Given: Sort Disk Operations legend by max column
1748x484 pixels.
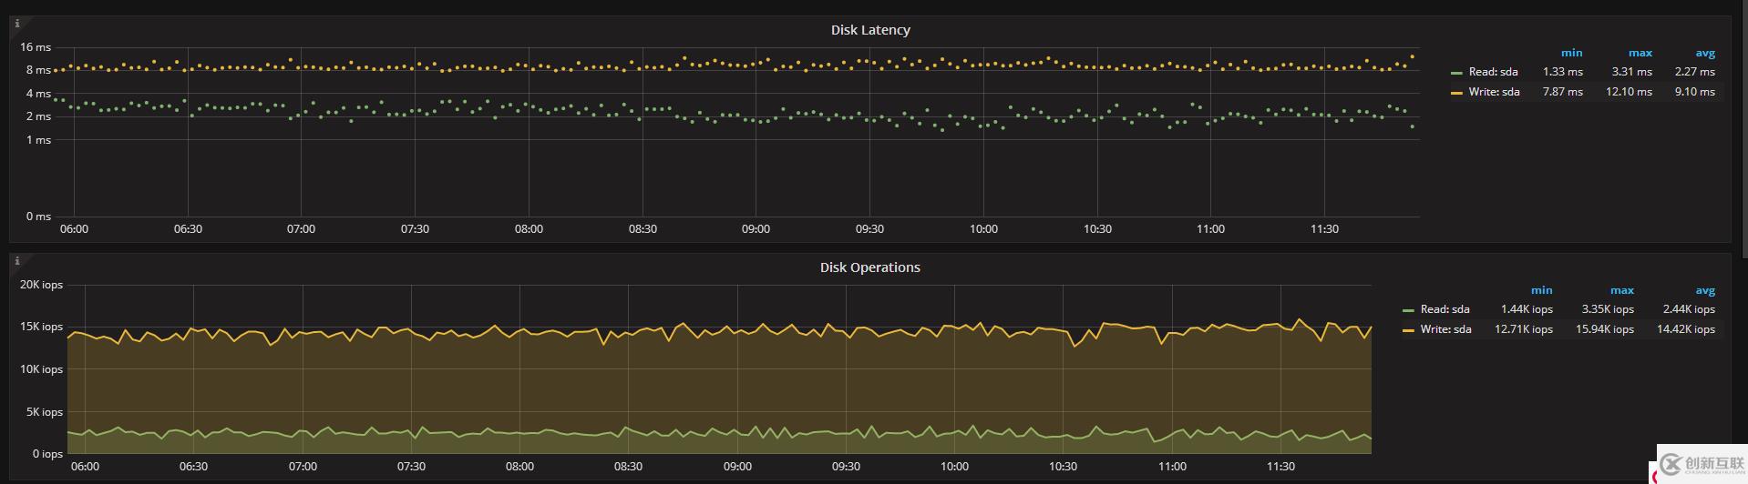Looking at the screenshot, I should tap(1622, 290).
